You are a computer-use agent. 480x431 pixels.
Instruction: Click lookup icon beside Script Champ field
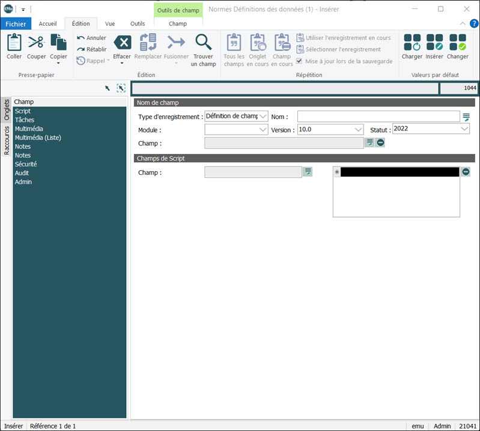coord(308,171)
